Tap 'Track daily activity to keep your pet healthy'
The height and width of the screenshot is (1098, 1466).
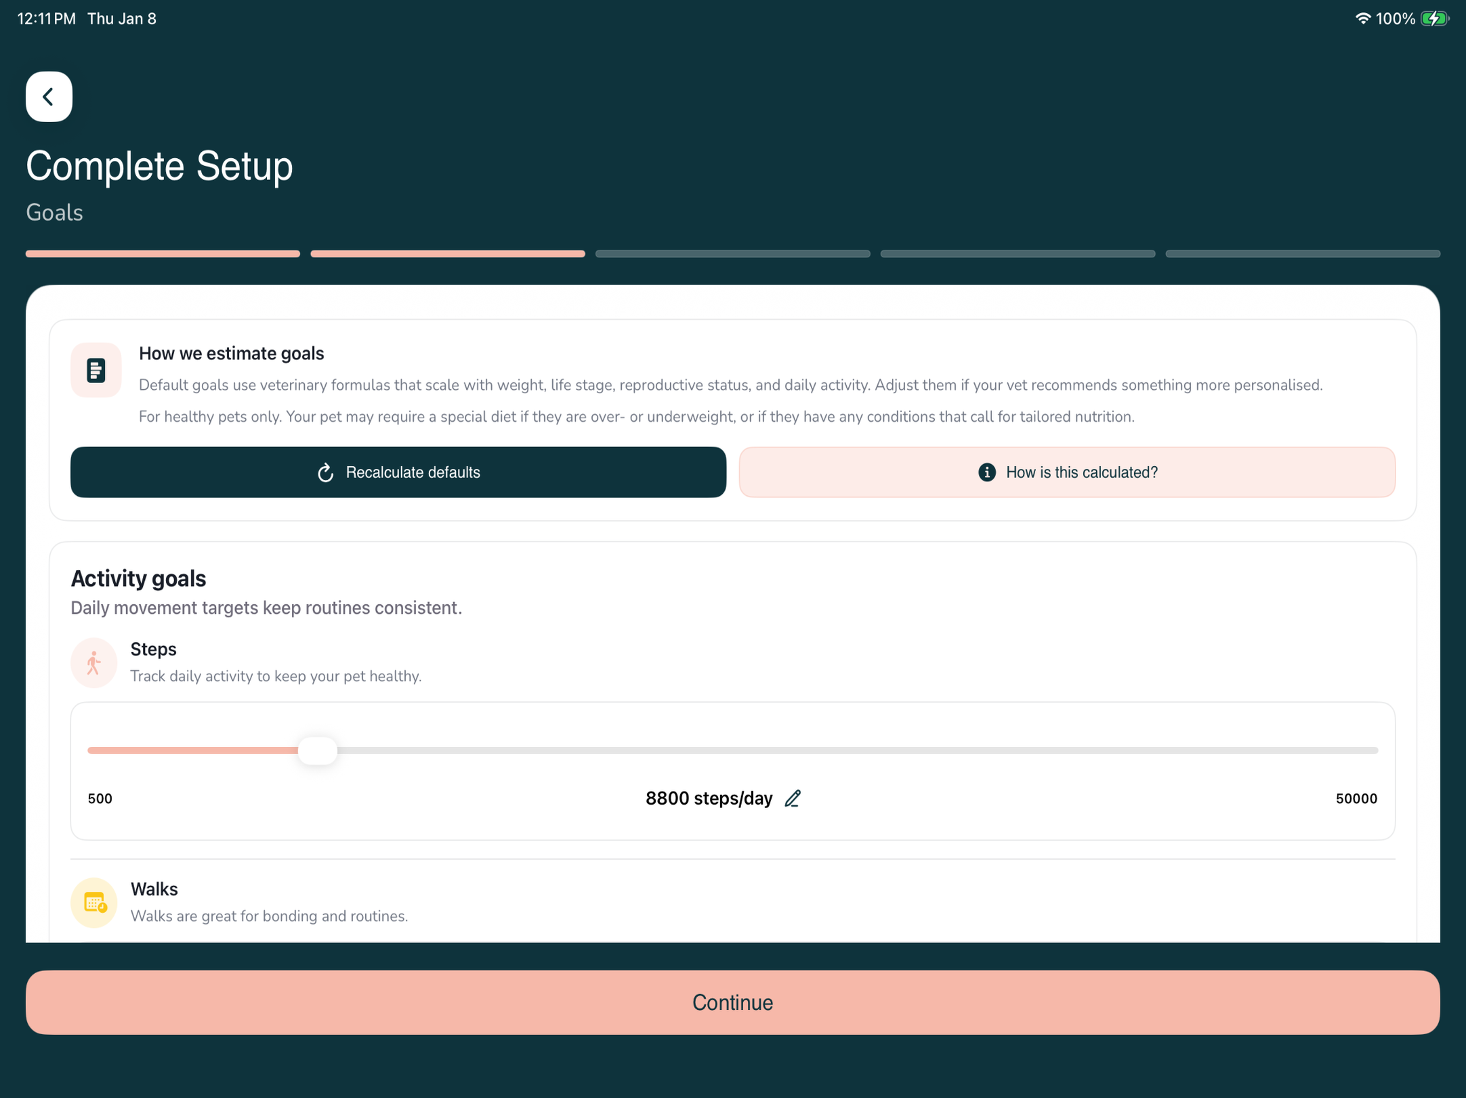pyautogui.click(x=276, y=676)
